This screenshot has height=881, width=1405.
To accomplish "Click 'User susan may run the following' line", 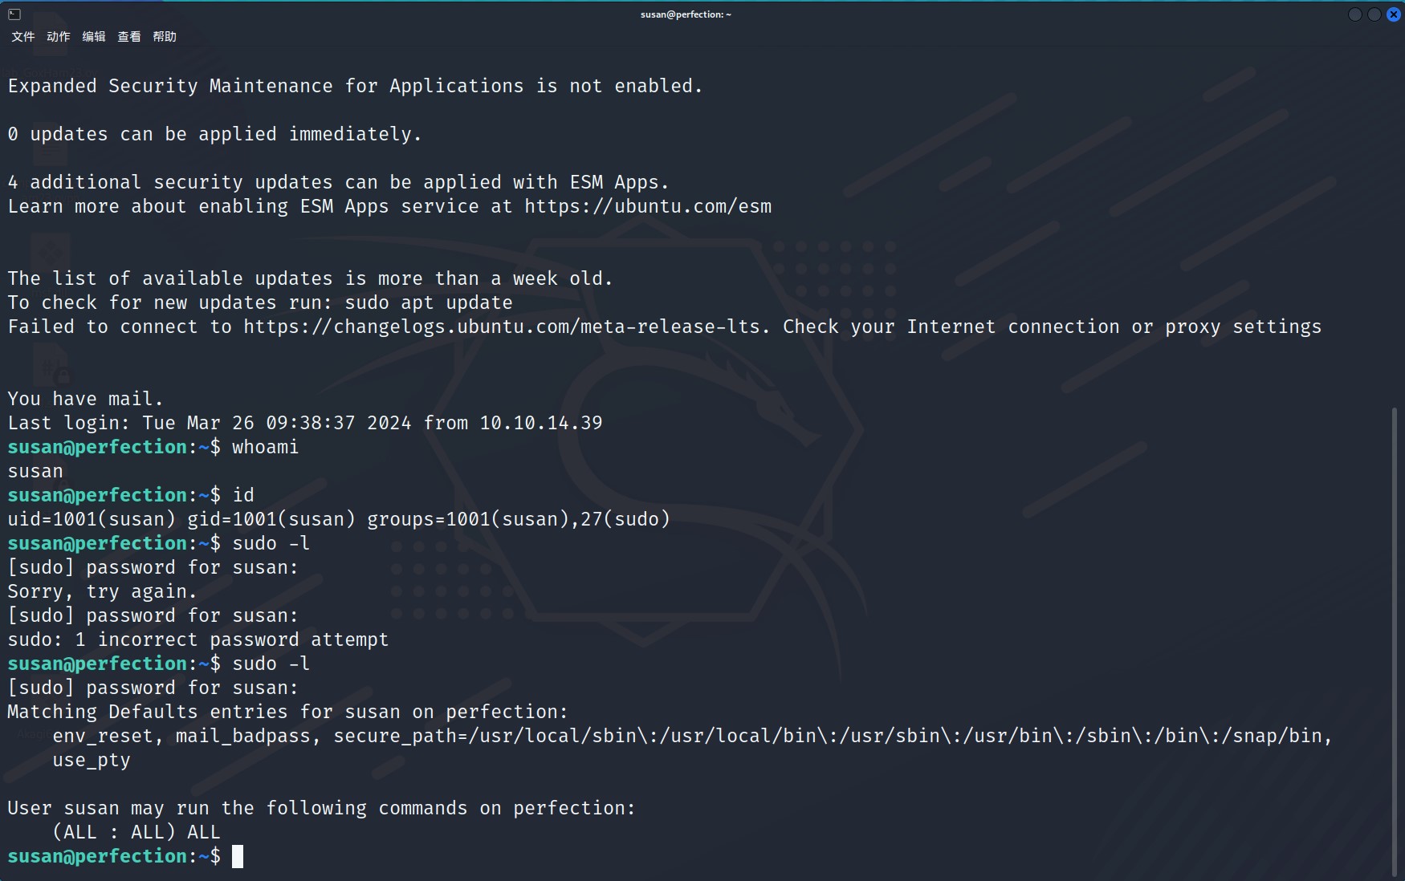I will (x=321, y=809).
